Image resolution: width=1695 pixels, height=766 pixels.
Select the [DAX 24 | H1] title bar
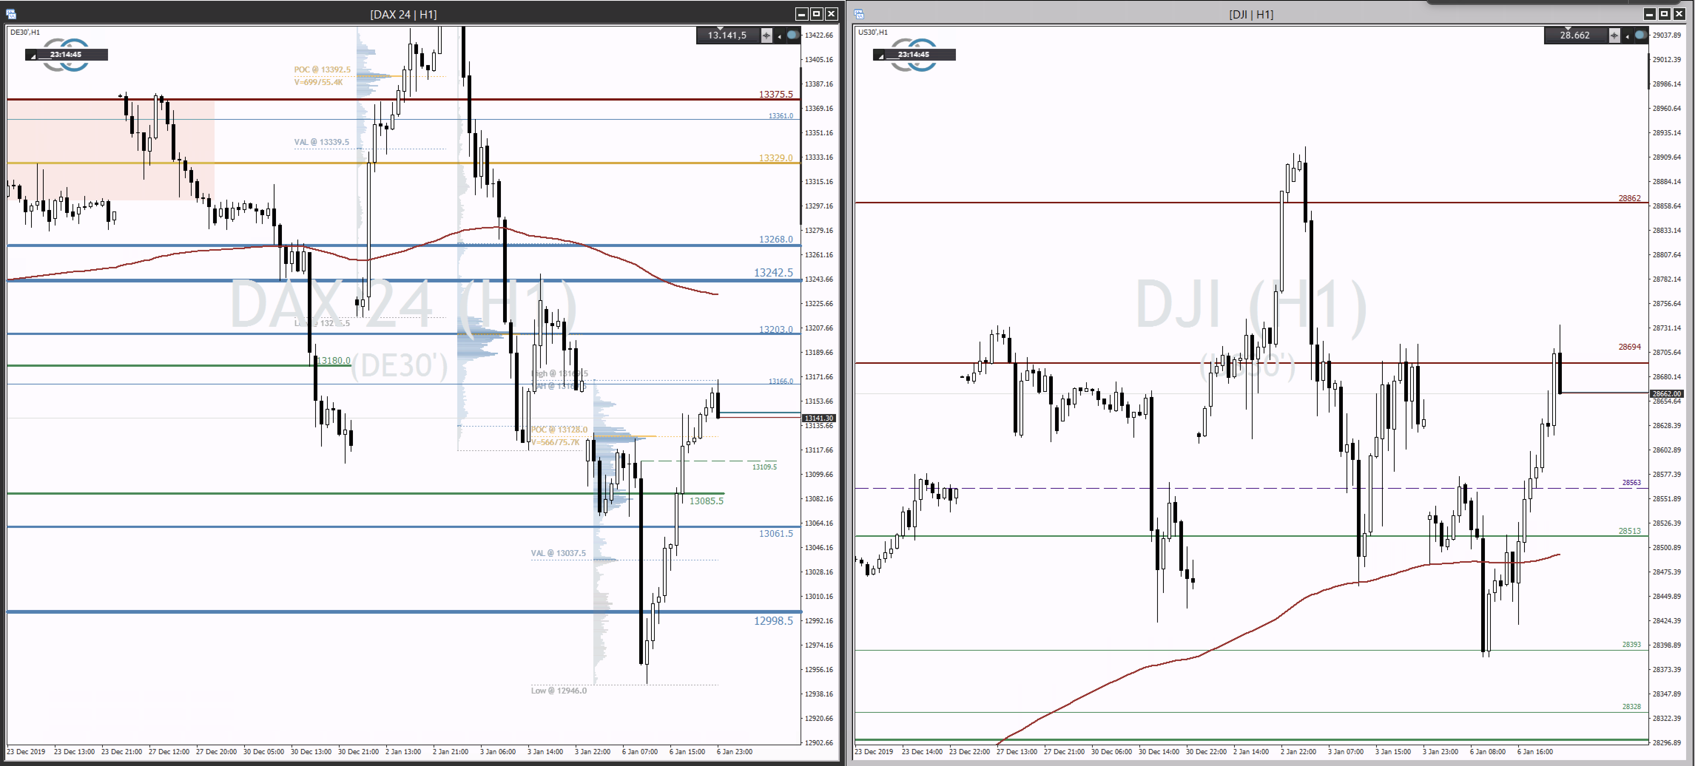pos(403,14)
